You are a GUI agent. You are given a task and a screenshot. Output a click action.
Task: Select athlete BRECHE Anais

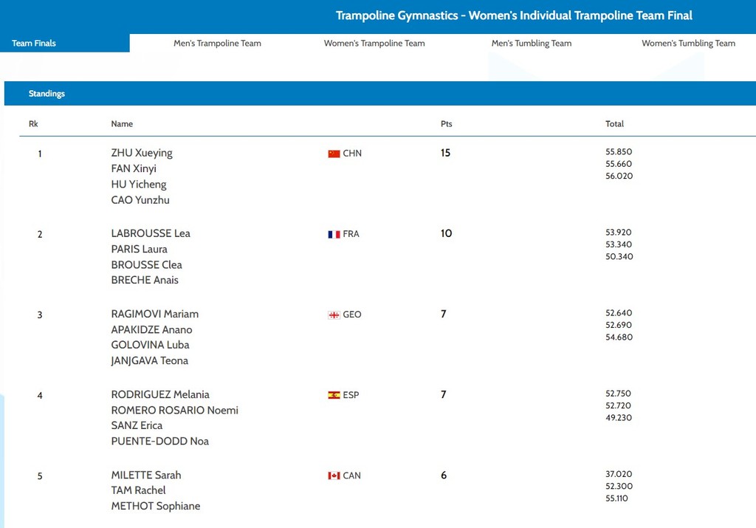144,280
